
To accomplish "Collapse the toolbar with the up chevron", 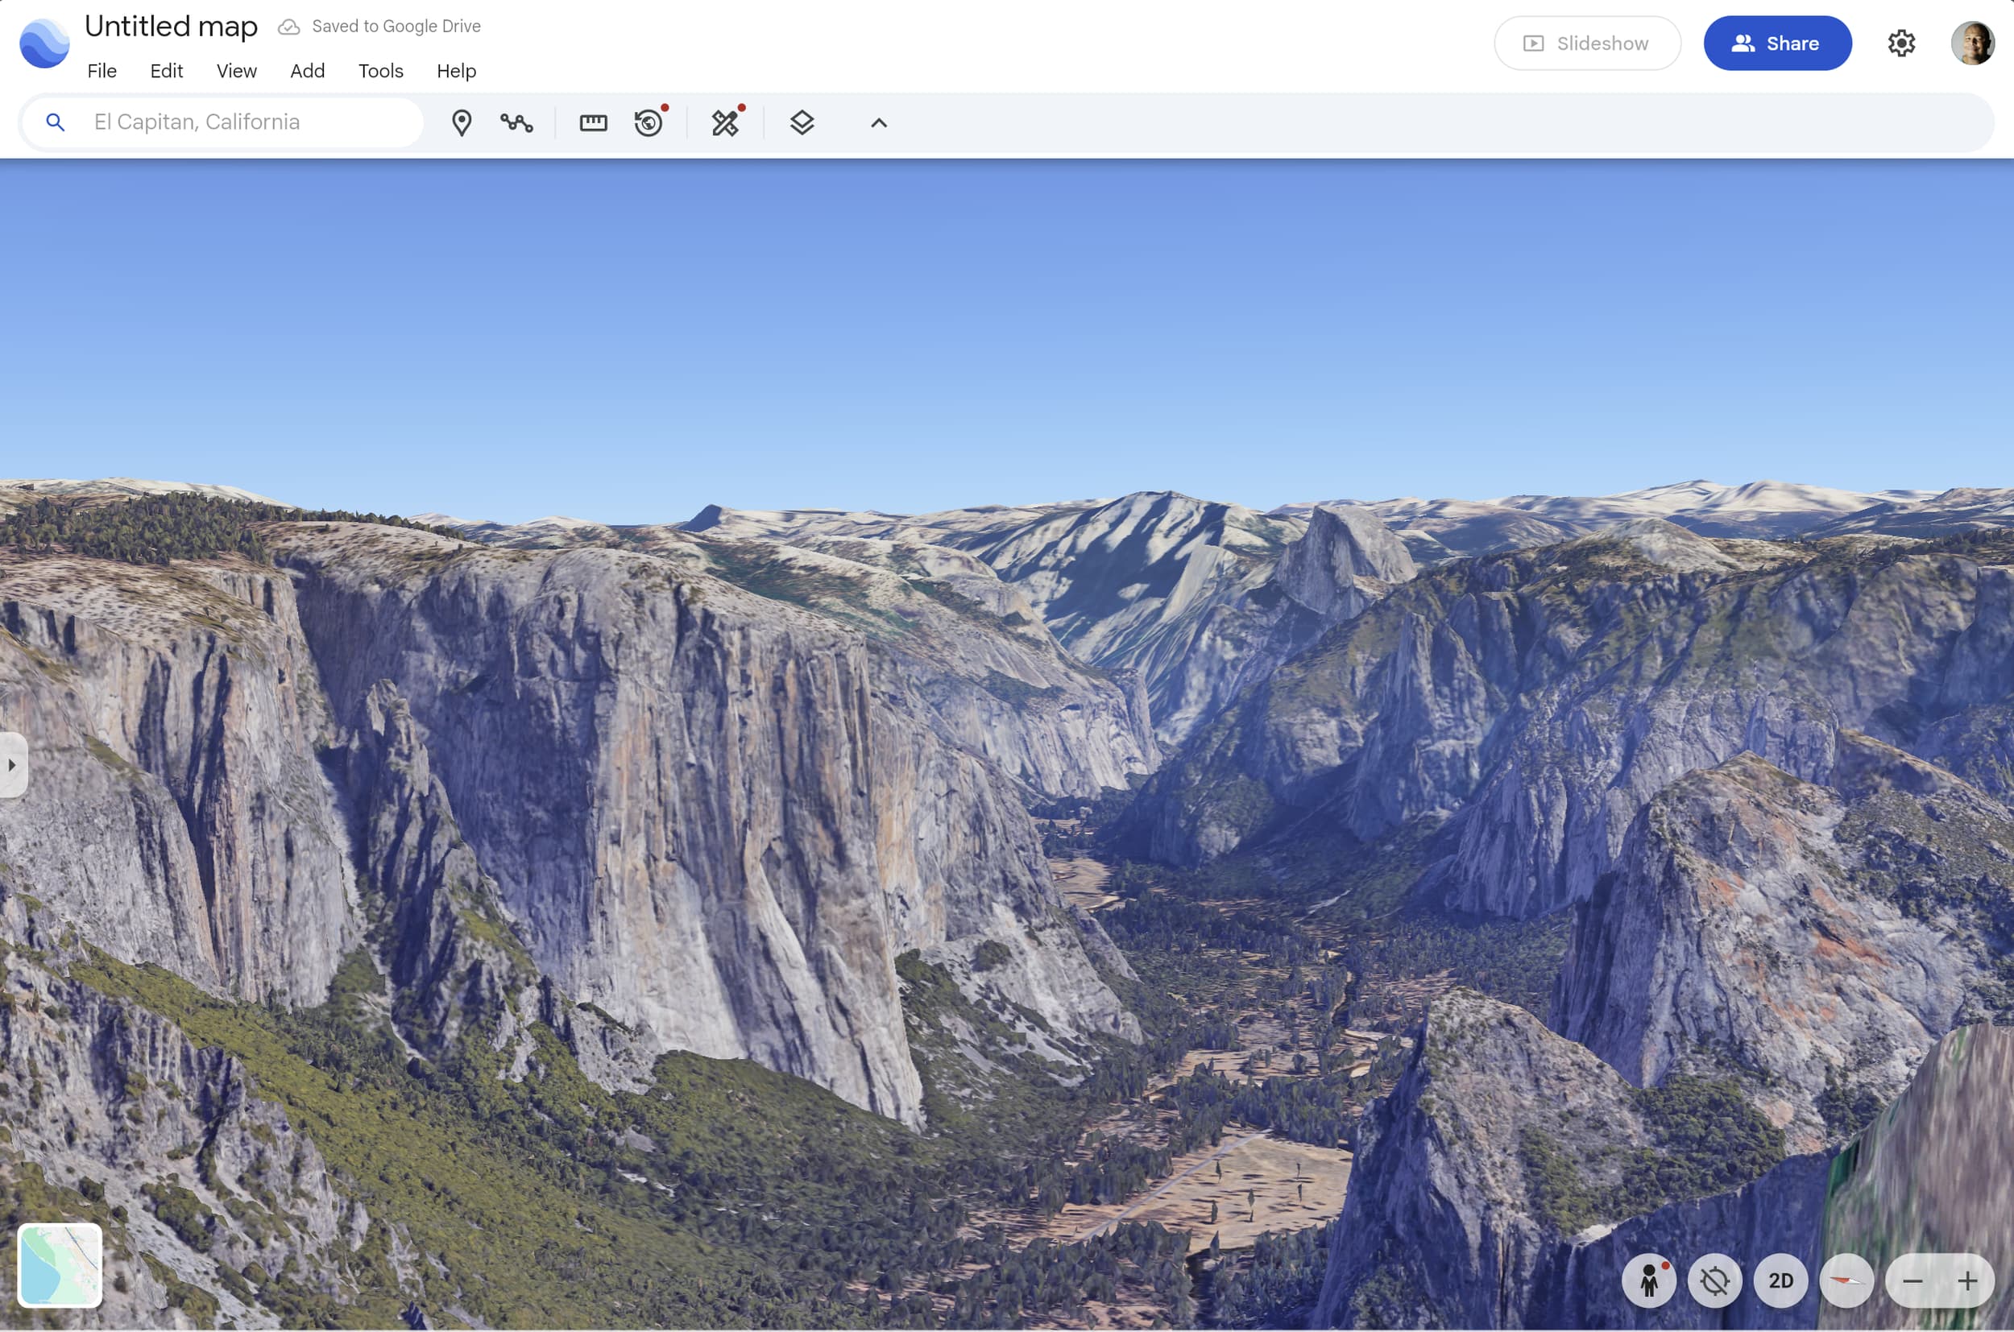I will 879,123.
